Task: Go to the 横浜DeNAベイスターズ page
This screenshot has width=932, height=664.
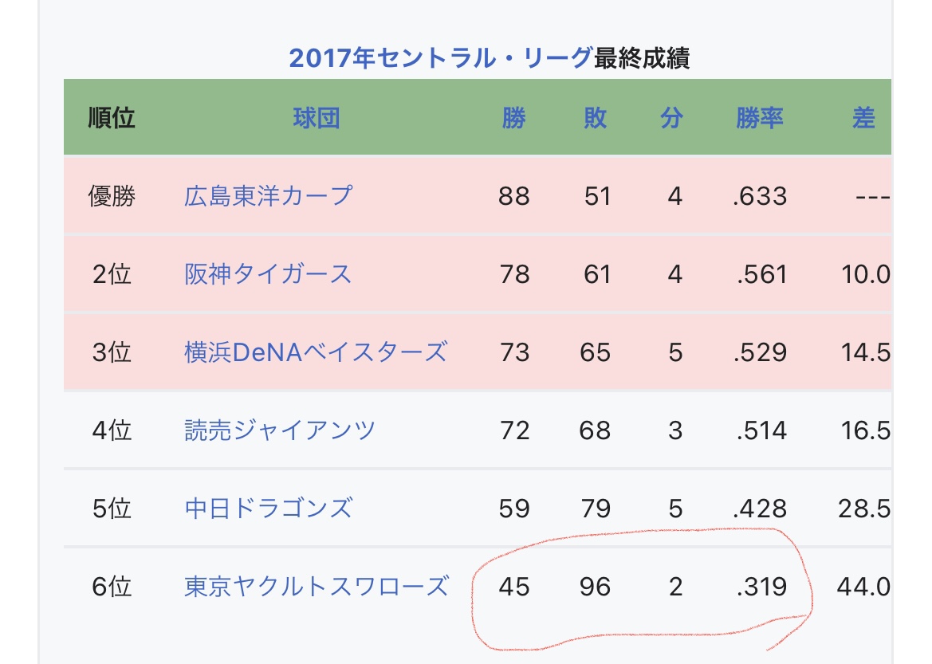Action: [316, 352]
